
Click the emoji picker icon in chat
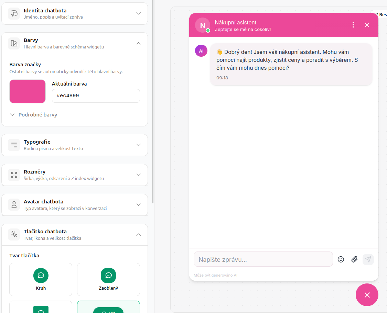coord(341,259)
